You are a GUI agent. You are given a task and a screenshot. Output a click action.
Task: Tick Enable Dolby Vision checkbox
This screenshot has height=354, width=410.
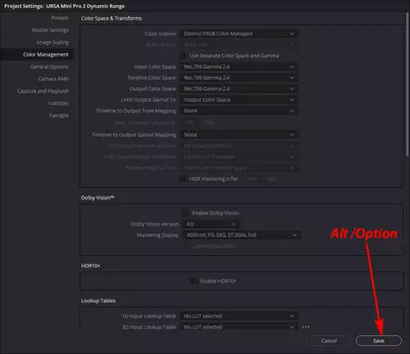(185, 213)
